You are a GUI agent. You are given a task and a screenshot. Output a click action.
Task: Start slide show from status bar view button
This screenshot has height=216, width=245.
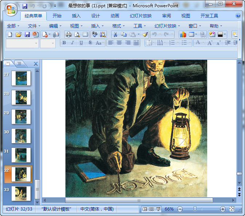pyautogui.click(x=158, y=209)
